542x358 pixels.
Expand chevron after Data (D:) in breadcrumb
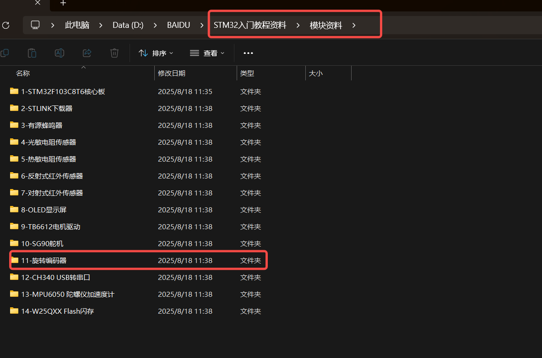pos(155,25)
